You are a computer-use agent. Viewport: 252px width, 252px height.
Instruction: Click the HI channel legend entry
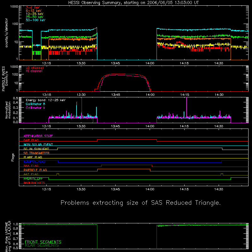34,71
